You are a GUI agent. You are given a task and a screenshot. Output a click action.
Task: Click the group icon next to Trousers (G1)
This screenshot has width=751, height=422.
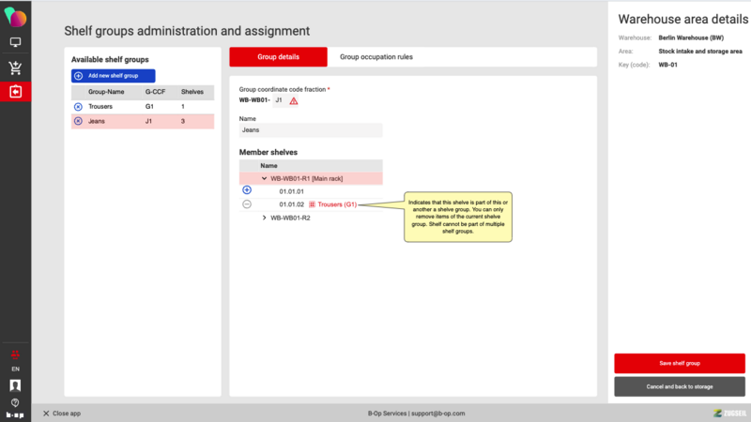pyautogui.click(x=312, y=204)
